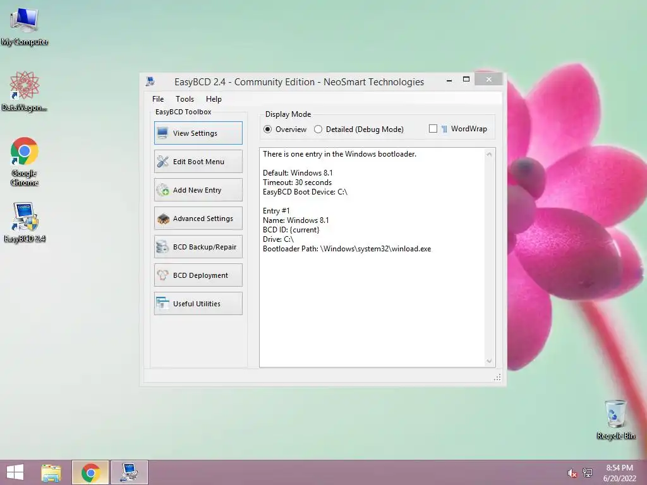Select the EasyBCD taskbar button
Screen dimensions: 647x485
pos(129,472)
